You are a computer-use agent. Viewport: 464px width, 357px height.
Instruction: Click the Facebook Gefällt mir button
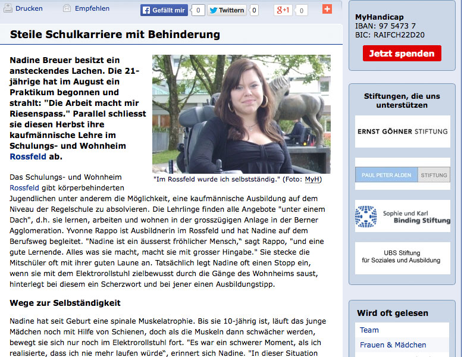coord(164,10)
